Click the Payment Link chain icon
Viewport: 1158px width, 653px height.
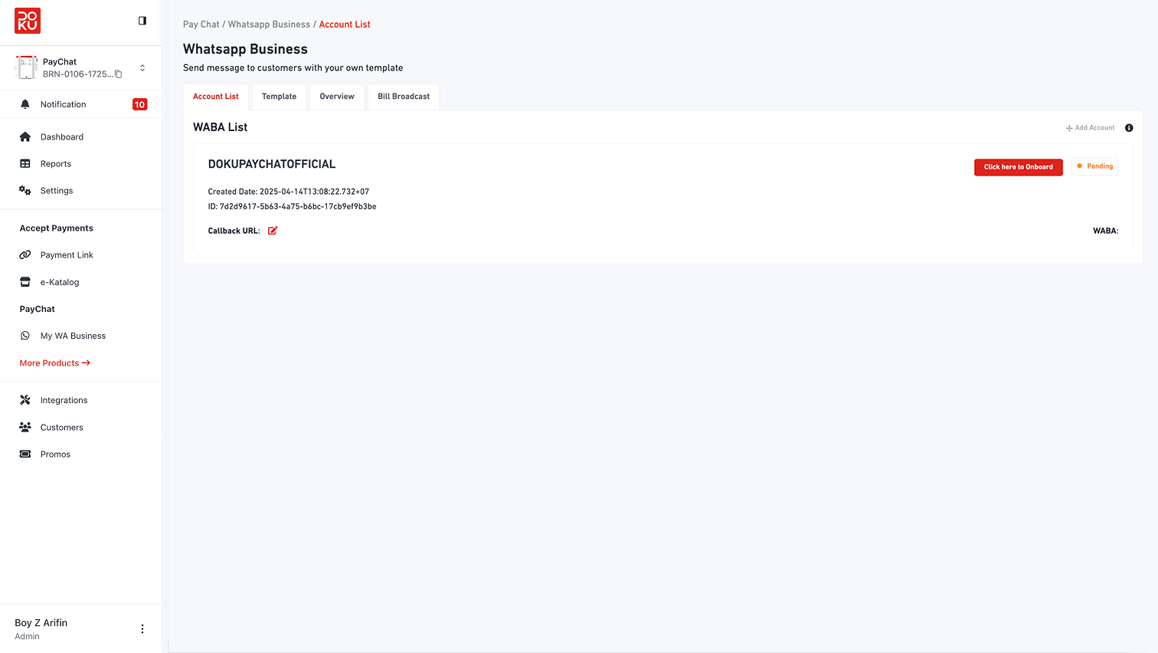coord(25,255)
